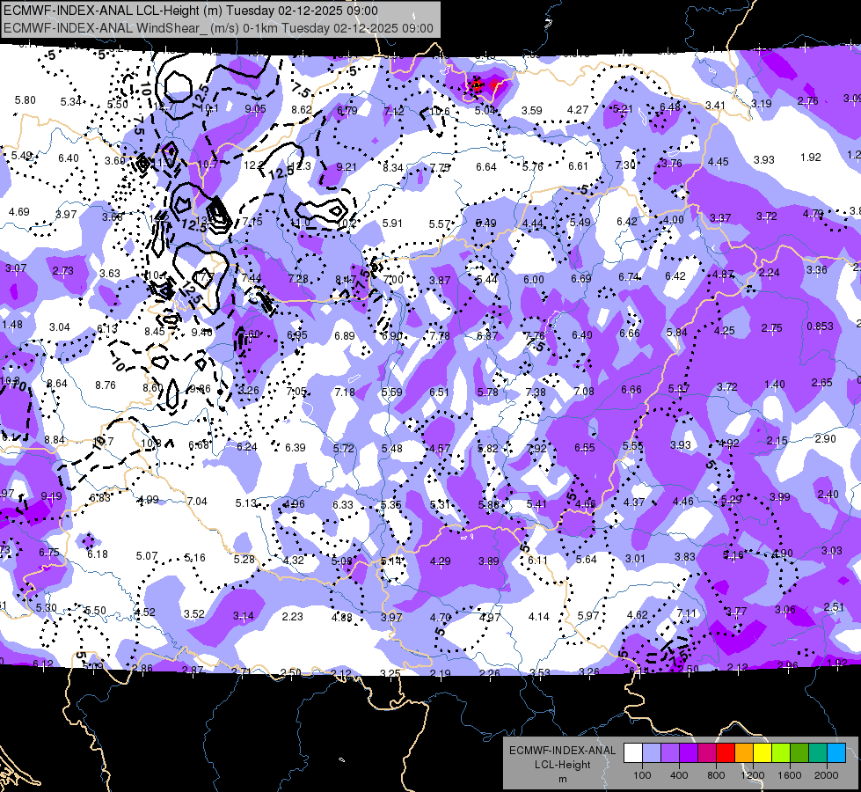Click the shear value '6.64'
The image size is (861, 792).
[486, 166]
